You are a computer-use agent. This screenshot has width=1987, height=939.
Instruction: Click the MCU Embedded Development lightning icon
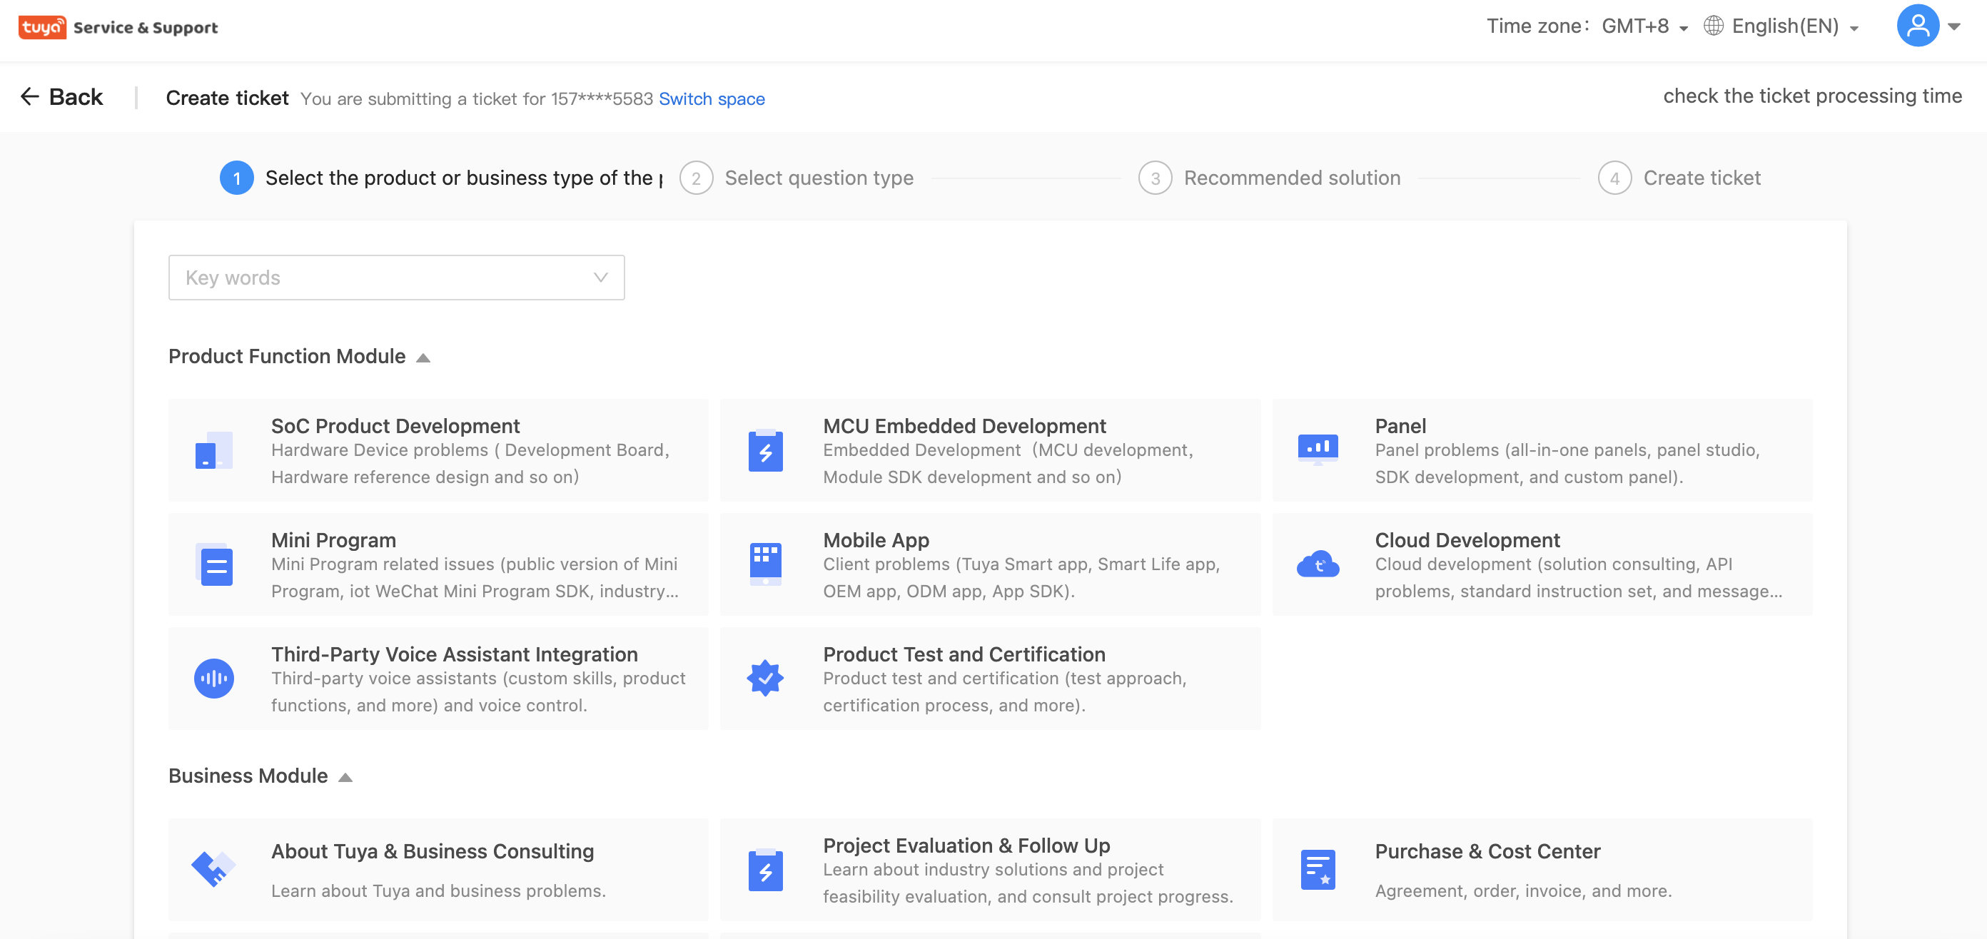pyautogui.click(x=765, y=450)
